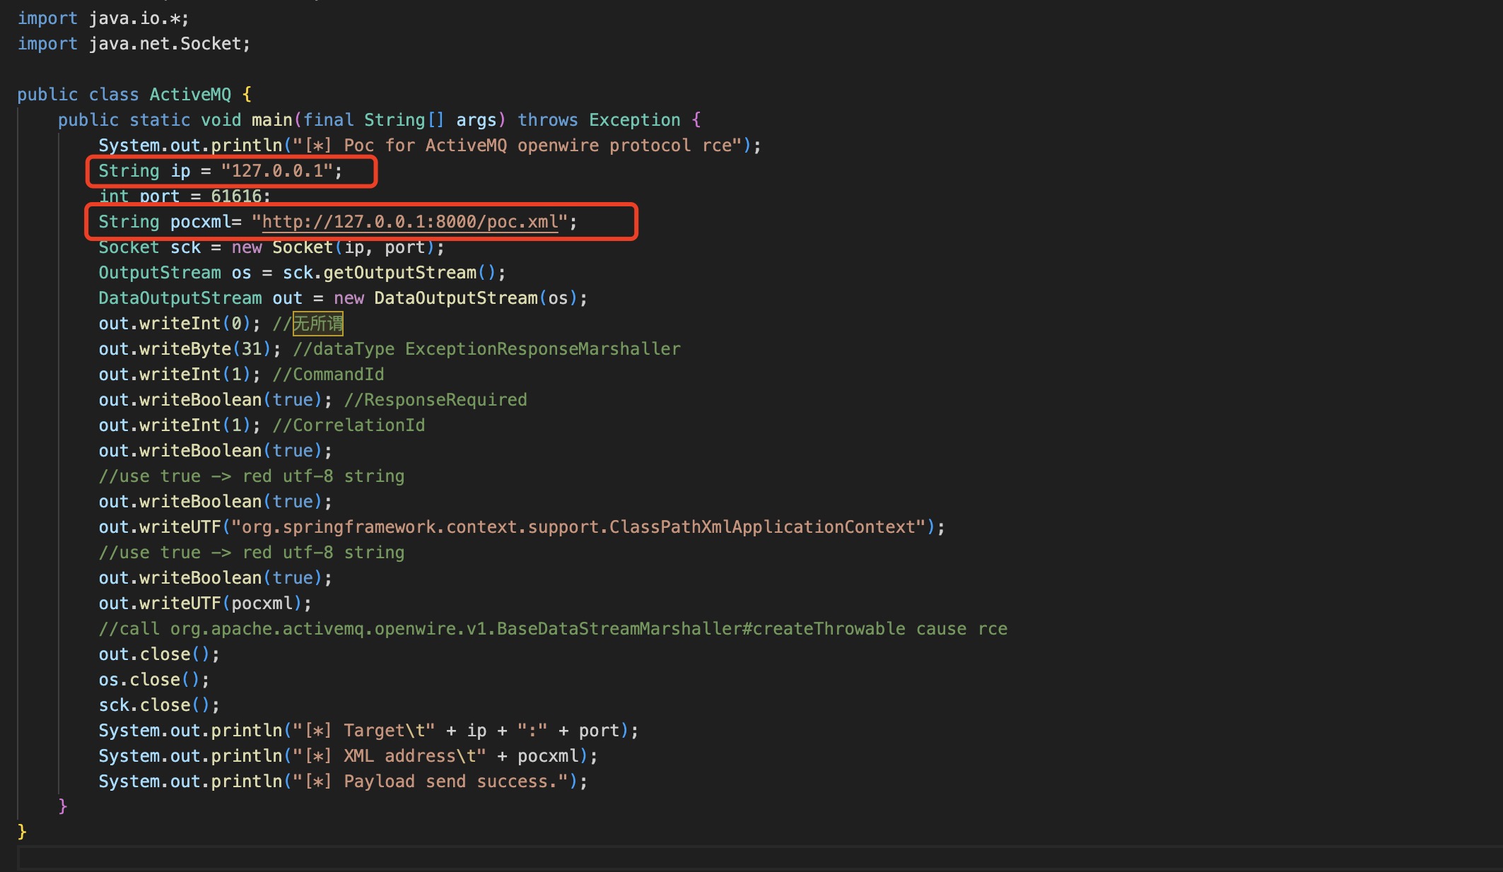The image size is (1503, 872).
Task: Click the CorrelationId comment
Action: pos(349,425)
